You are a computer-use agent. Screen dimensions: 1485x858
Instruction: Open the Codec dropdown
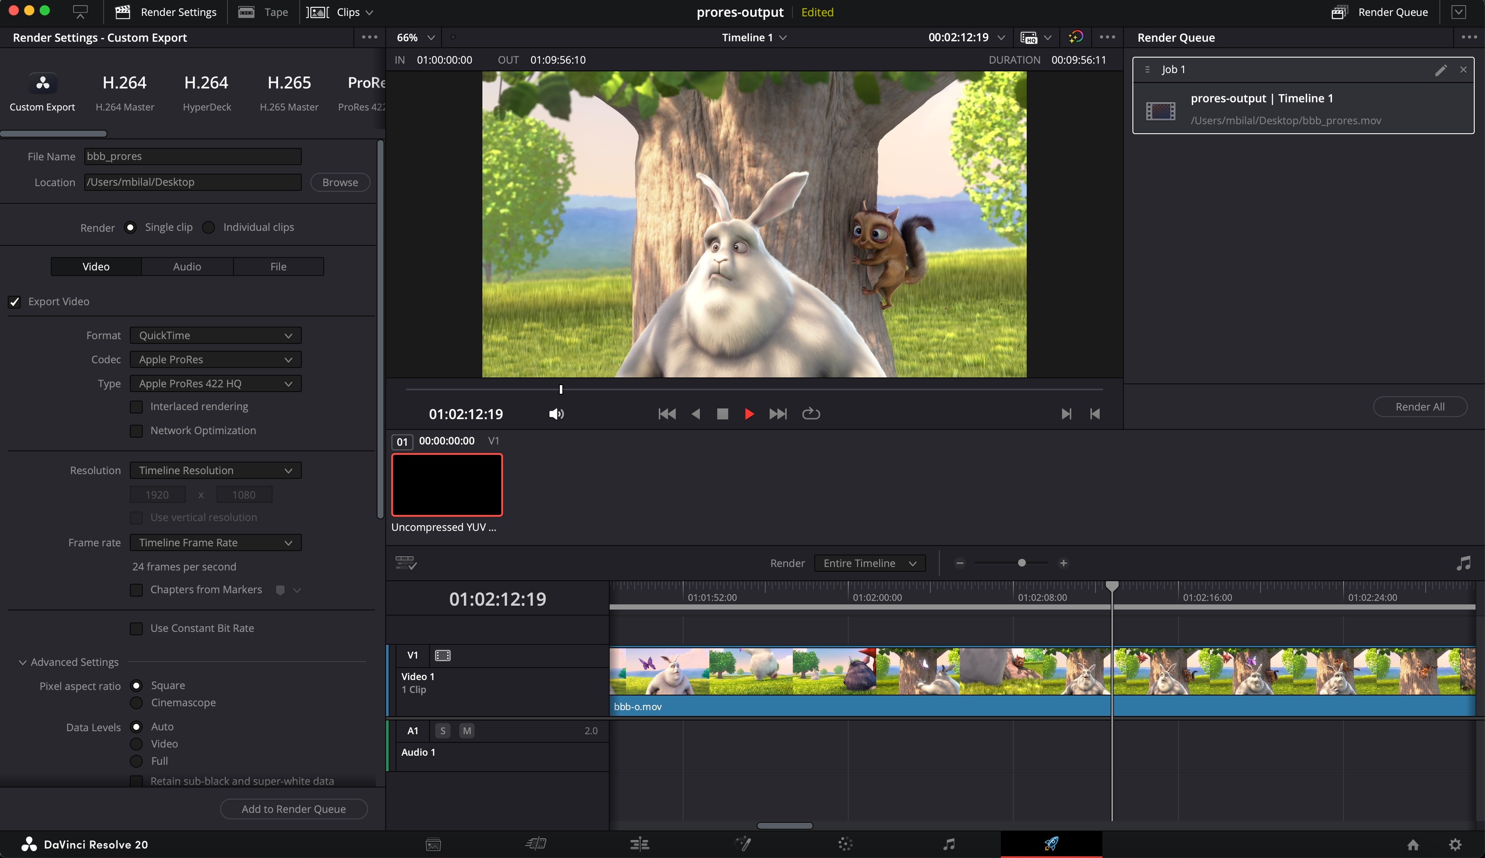[216, 359]
